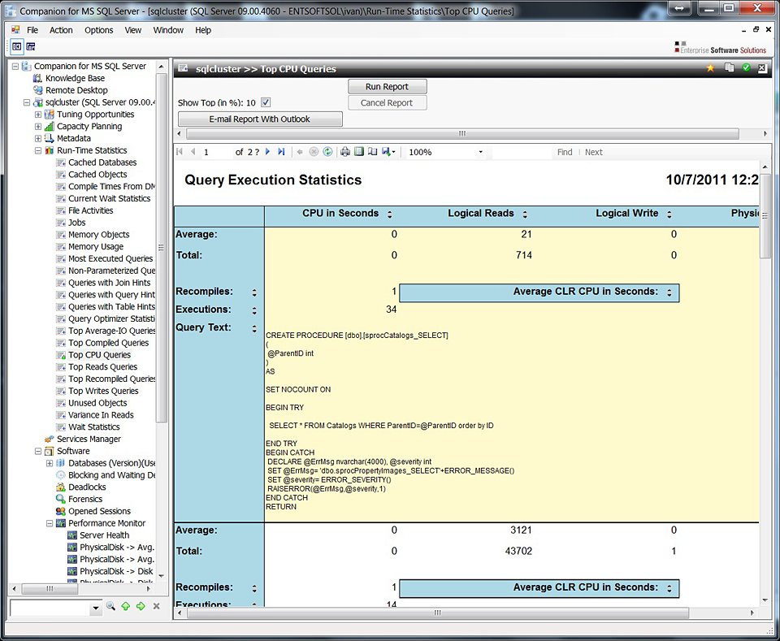Open the Action menu
Screen dimensions: 780x641
click(x=61, y=30)
